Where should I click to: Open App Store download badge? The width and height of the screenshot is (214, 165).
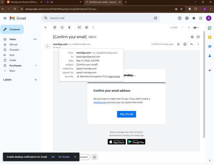117,142
